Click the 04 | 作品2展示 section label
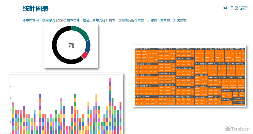Viewport: 253px width, 134px height. pyautogui.click(x=235, y=8)
